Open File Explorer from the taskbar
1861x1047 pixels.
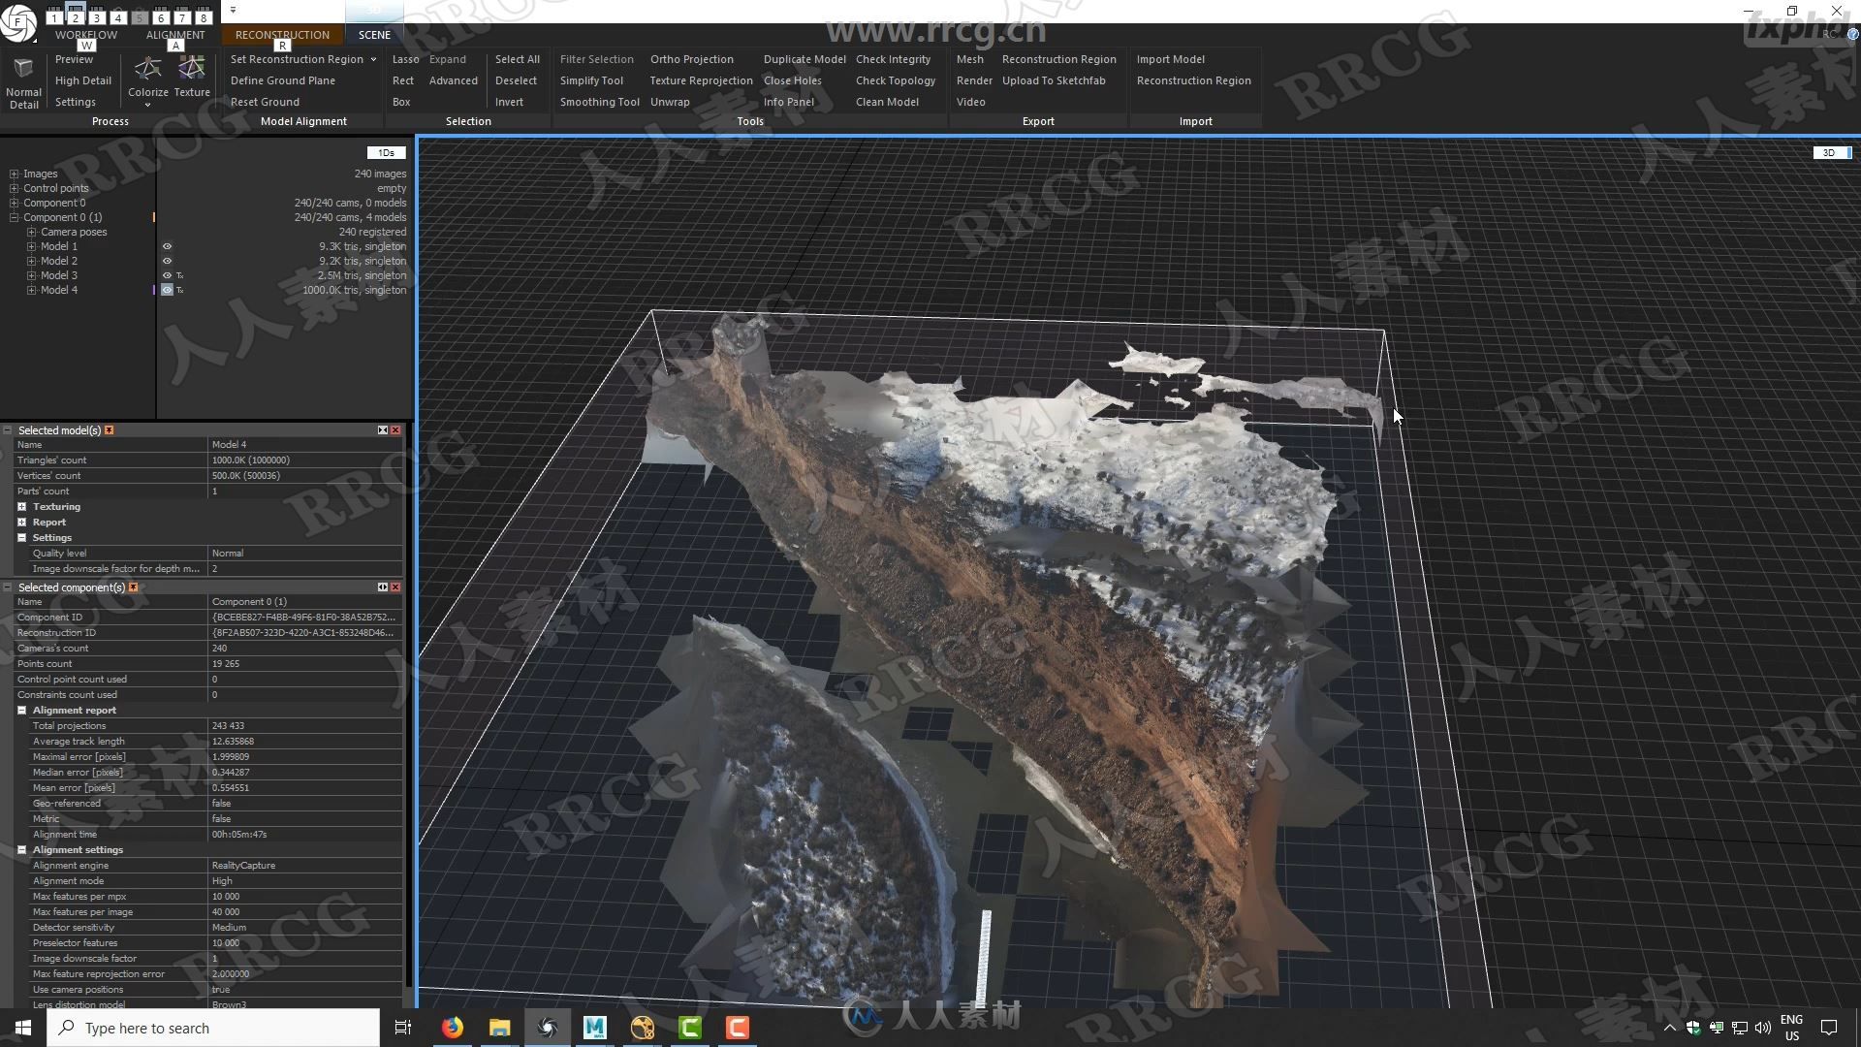[499, 1028]
